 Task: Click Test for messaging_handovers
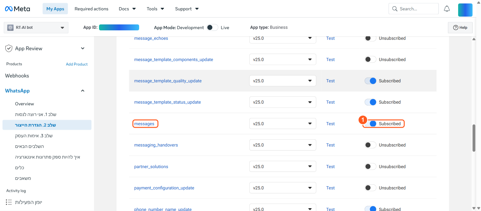click(330, 145)
